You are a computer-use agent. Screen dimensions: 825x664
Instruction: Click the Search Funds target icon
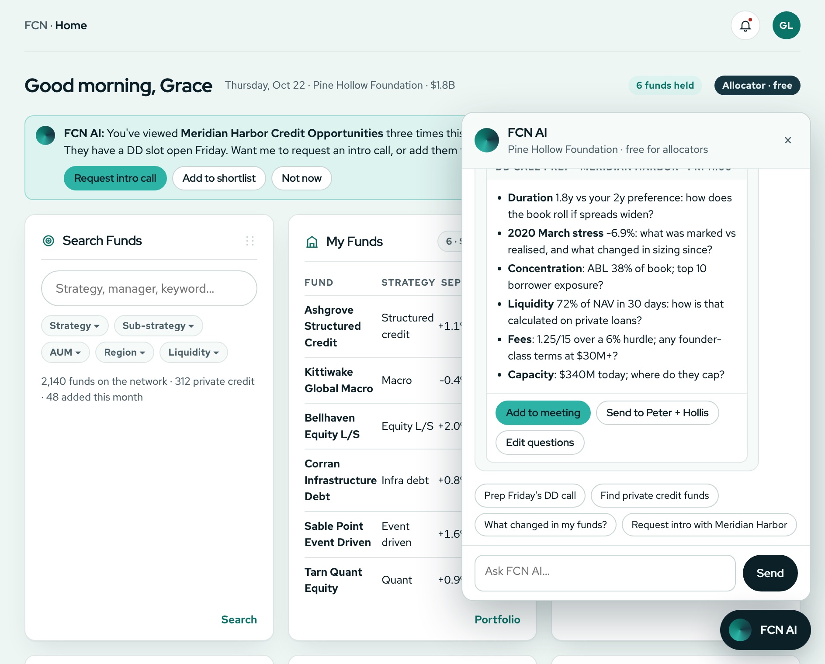coord(49,241)
